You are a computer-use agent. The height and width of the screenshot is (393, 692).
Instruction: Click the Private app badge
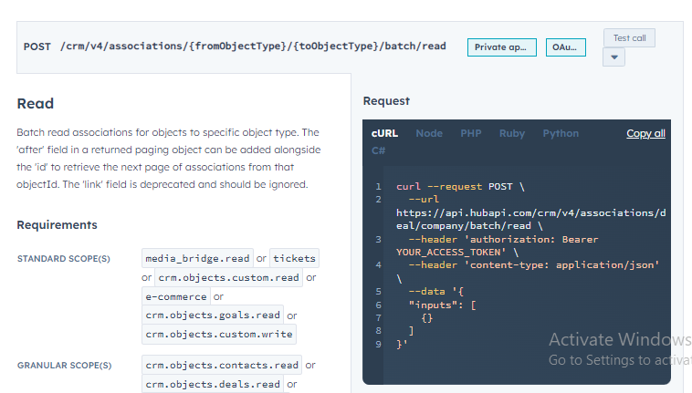[502, 47]
